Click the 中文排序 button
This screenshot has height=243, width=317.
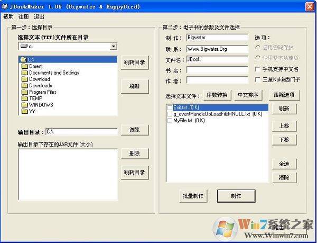[248, 95]
